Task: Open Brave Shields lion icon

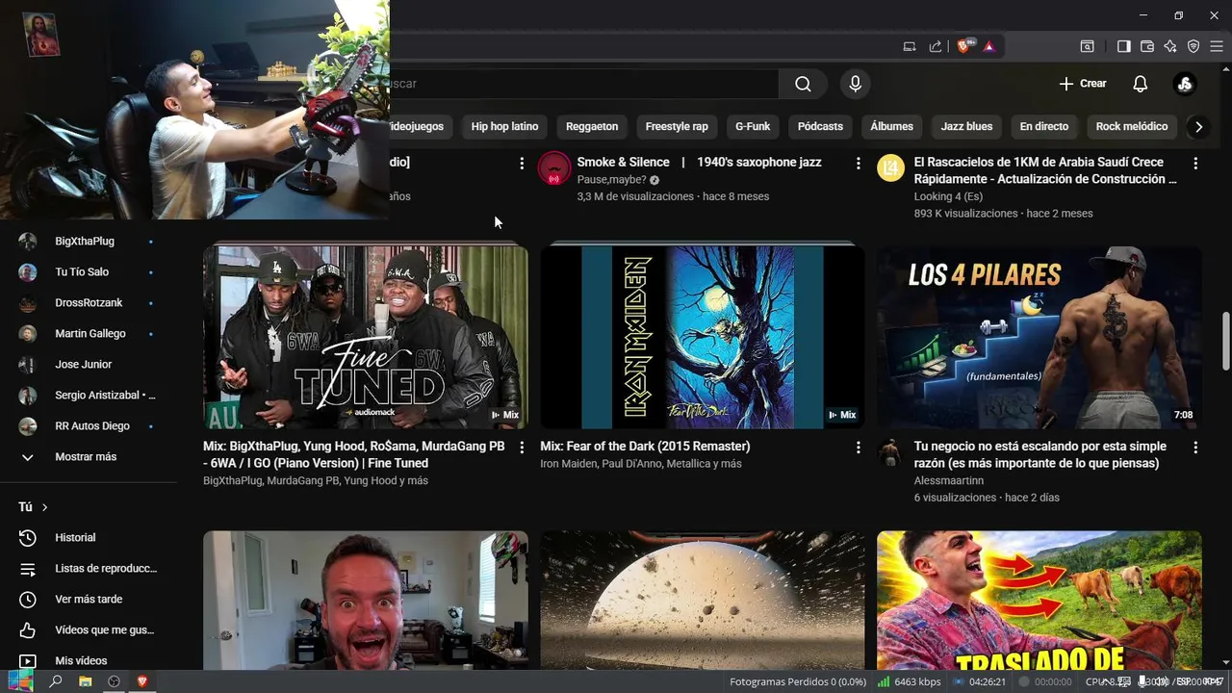Action: point(964,46)
